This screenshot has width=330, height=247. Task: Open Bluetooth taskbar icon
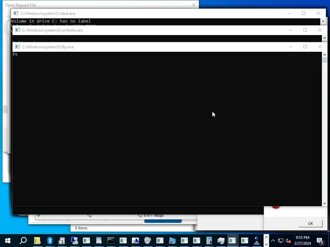tap(50, 241)
